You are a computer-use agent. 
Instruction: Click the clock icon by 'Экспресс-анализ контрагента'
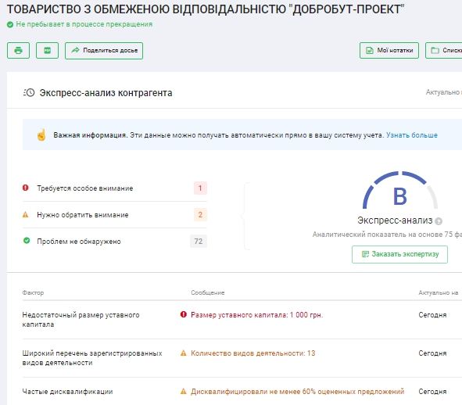coord(29,92)
